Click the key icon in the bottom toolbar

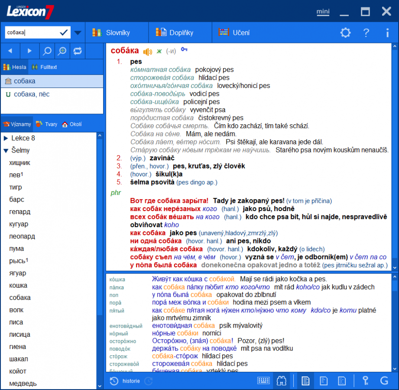pyautogui.click(x=366, y=381)
